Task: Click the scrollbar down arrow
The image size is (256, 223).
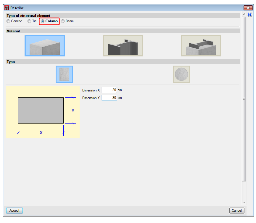Action: click(244, 202)
